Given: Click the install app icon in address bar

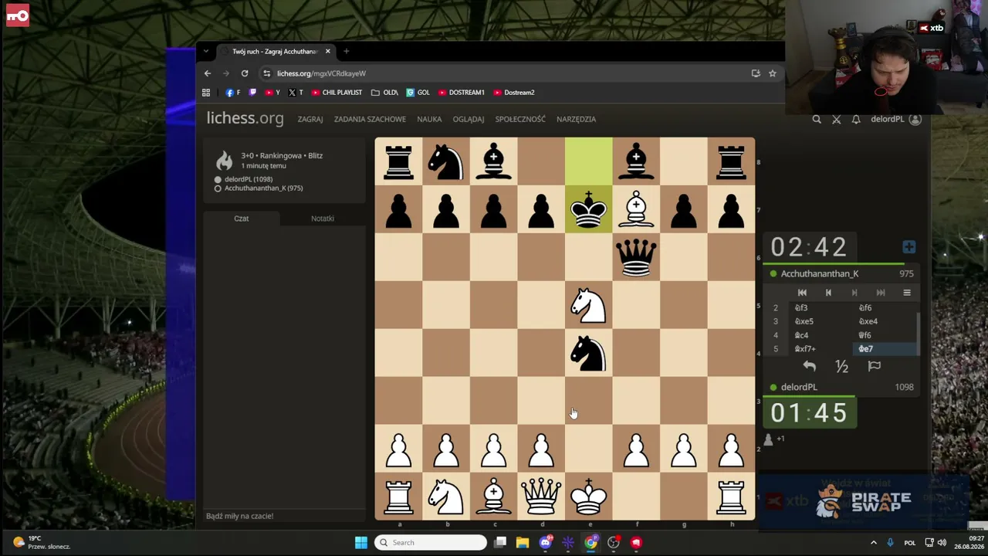Looking at the screenshot, I should tap(756, 73).
